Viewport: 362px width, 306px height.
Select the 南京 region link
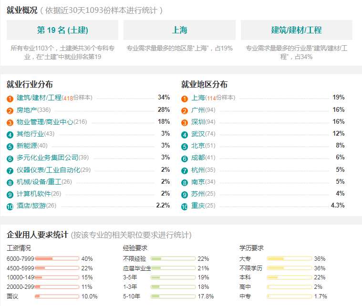tap(198, 182)
